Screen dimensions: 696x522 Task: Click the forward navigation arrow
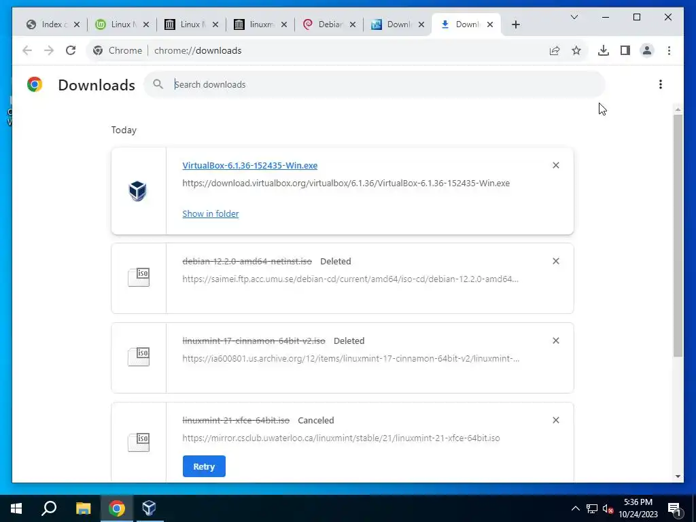(49, 50)
